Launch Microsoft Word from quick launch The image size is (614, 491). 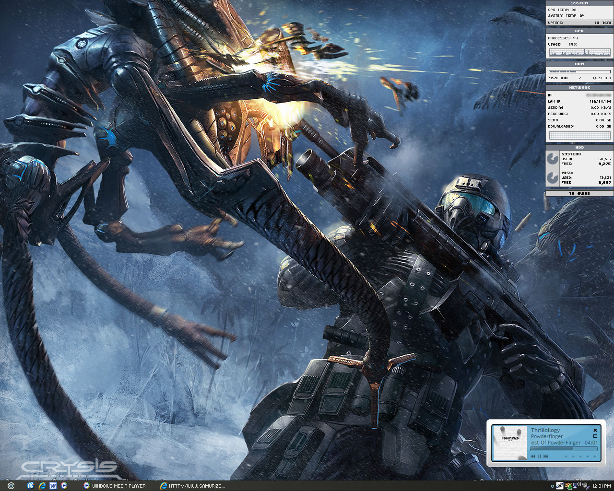coord(53,486)
